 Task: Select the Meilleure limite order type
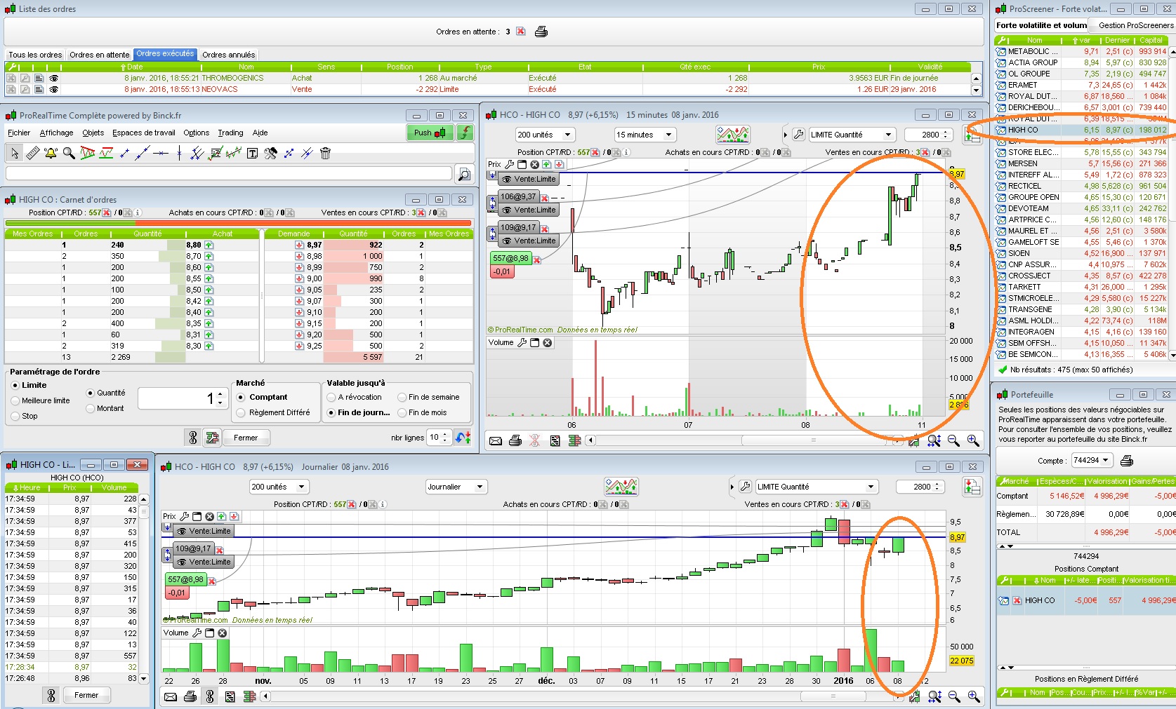[15, 400]
